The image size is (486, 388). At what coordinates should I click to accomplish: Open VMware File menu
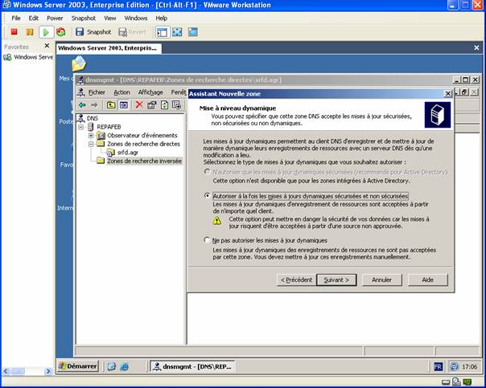[x=16, y=18]
